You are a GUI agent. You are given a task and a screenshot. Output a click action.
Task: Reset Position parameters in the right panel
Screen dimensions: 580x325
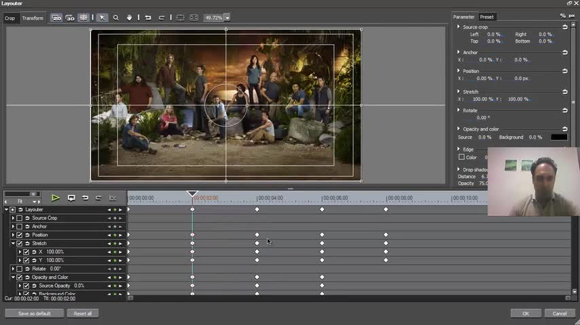(565, 71)
